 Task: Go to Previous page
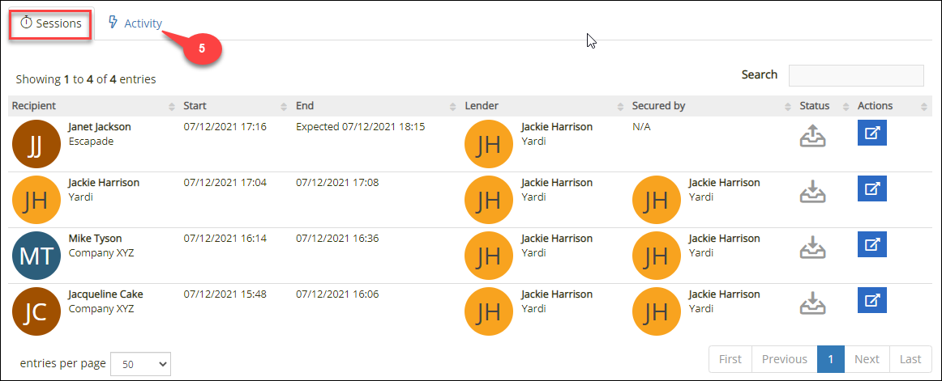784,359
